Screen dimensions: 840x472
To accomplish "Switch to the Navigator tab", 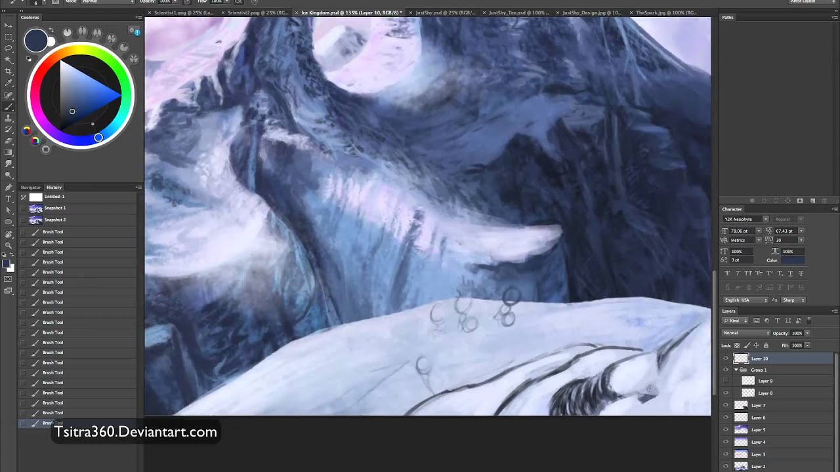I will (x=31, y=187).
